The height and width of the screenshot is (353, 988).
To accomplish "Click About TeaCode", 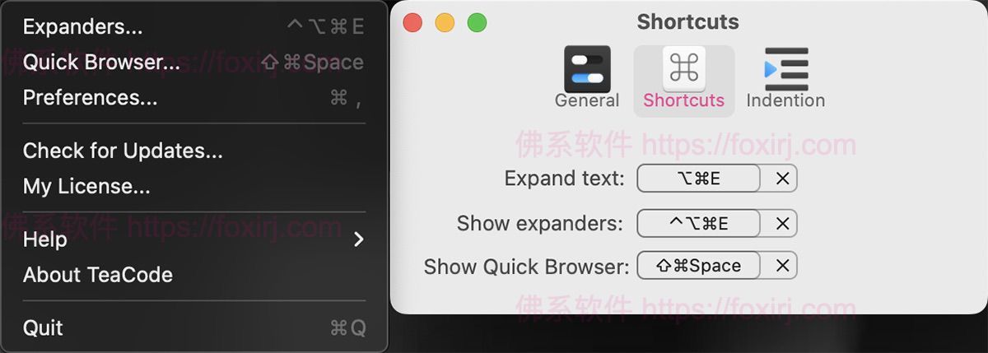I will [x=98, y=275].
